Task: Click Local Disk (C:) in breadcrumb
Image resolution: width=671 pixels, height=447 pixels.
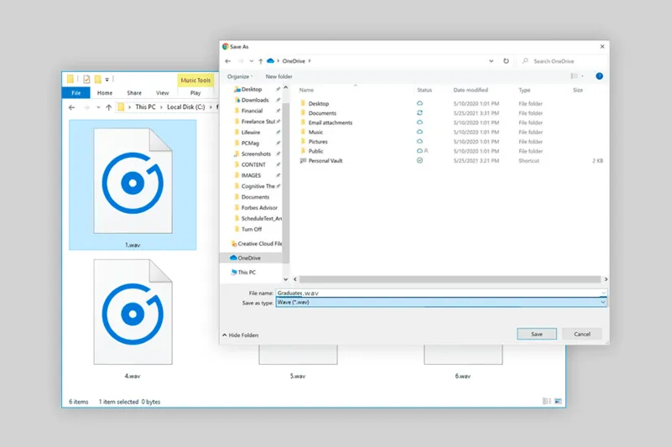Action: [185, 107]
